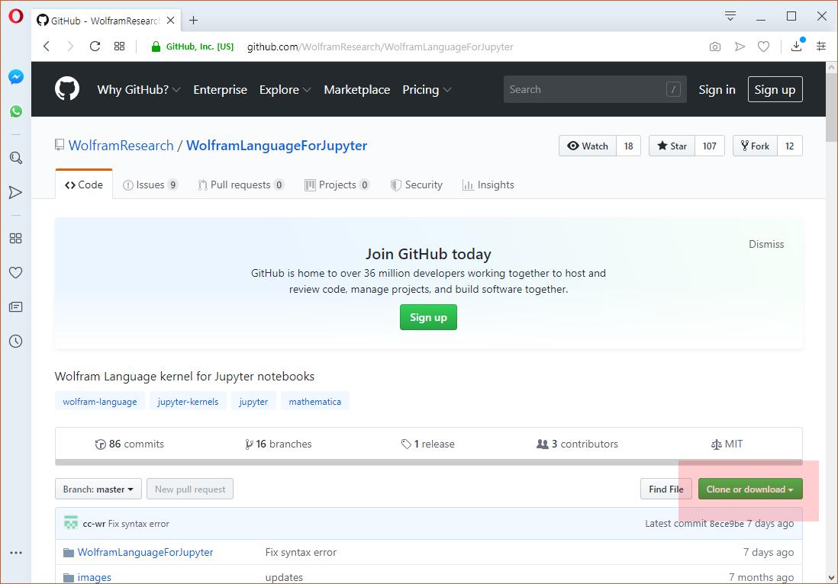Click the Fork button
838x584 pixels.
point(755,146)
